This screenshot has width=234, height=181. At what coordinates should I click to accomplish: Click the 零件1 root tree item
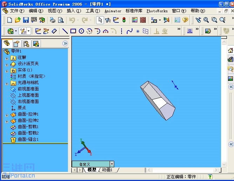click(16, 51)
